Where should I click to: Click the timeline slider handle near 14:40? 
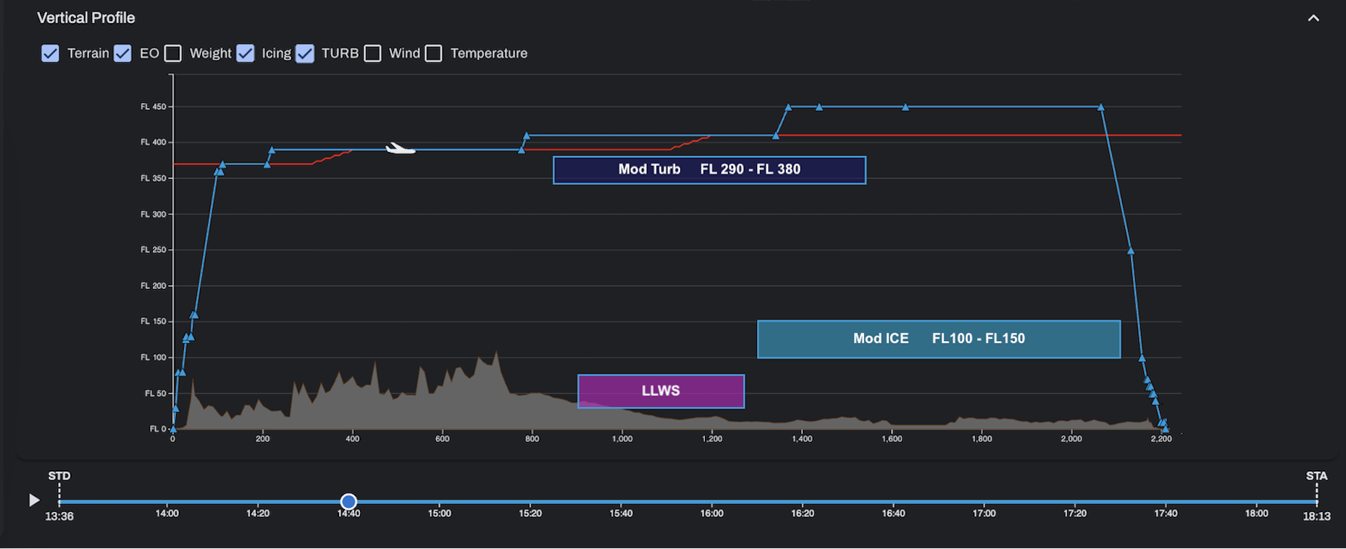click(x=348, y=501)
